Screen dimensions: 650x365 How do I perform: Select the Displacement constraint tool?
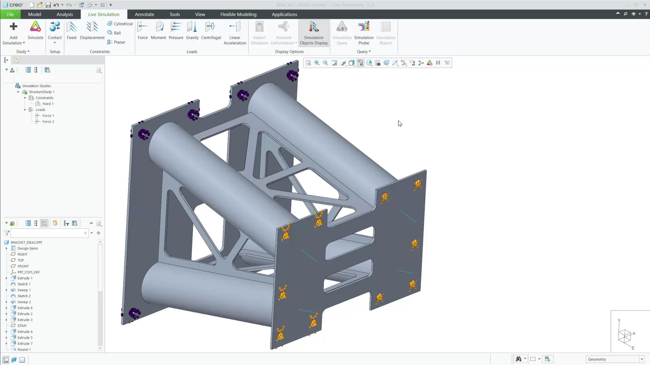tap(92, 30)
